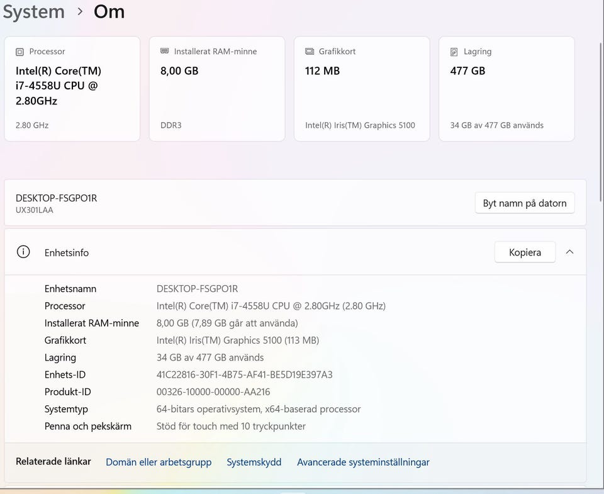Screen dimensions: 604x494
Task: Click '8,00 GB (7,89 GB går att använda)'
Action: pyautogui.click(x=227, y=323)
